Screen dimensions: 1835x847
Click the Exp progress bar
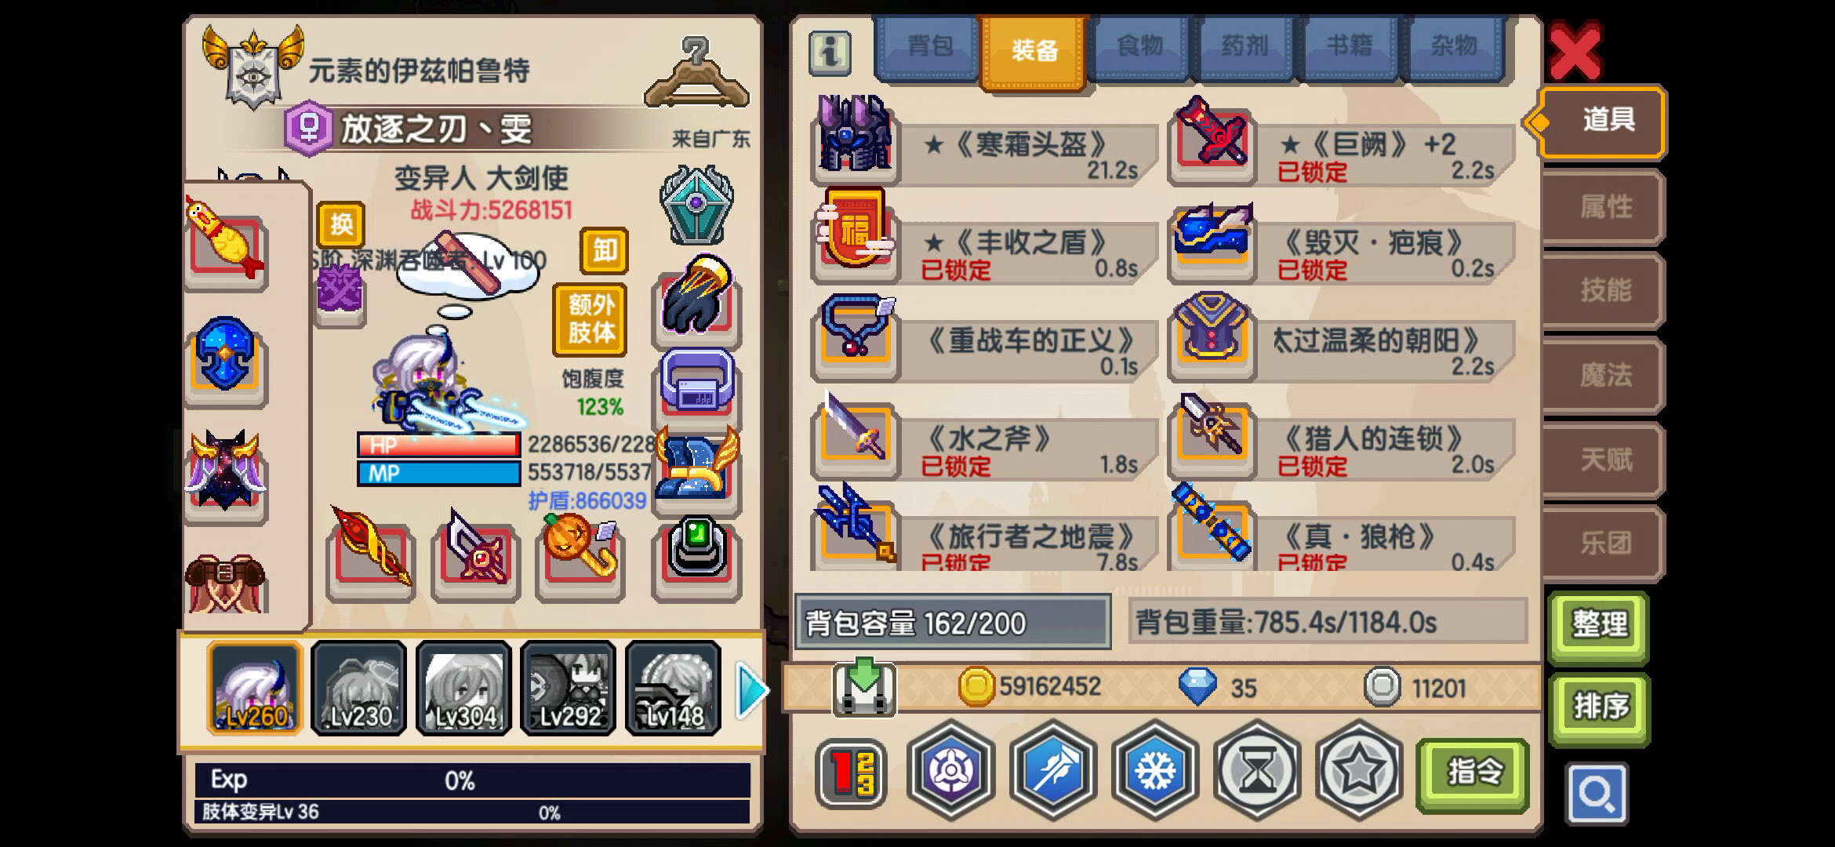tap(472, 780)
